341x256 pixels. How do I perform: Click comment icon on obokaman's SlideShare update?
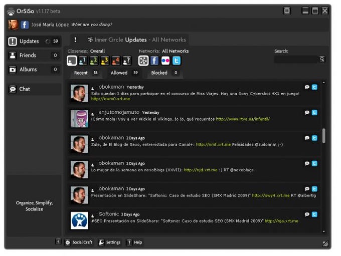coord(307,189)
